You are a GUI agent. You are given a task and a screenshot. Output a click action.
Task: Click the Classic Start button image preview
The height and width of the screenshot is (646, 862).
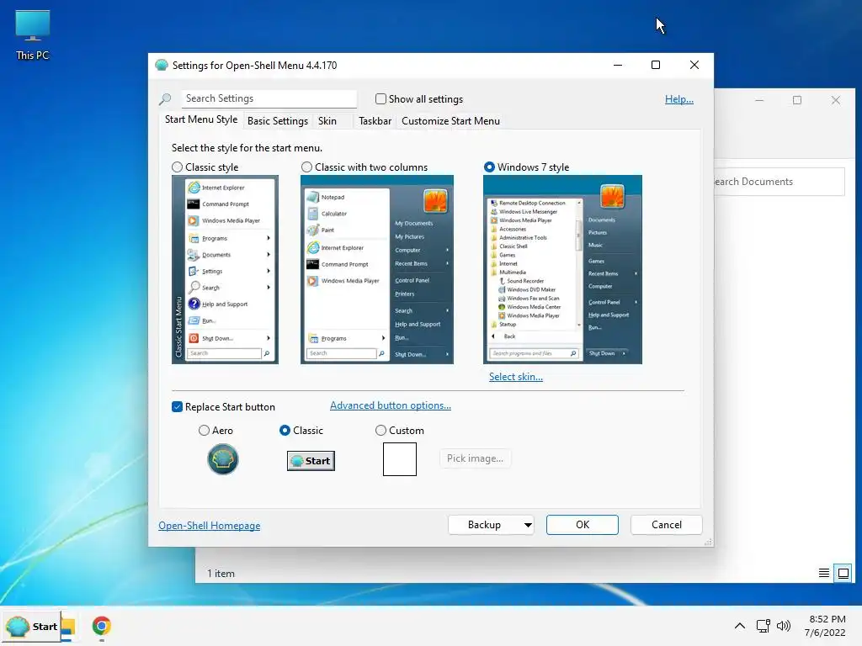click(311, 461)
